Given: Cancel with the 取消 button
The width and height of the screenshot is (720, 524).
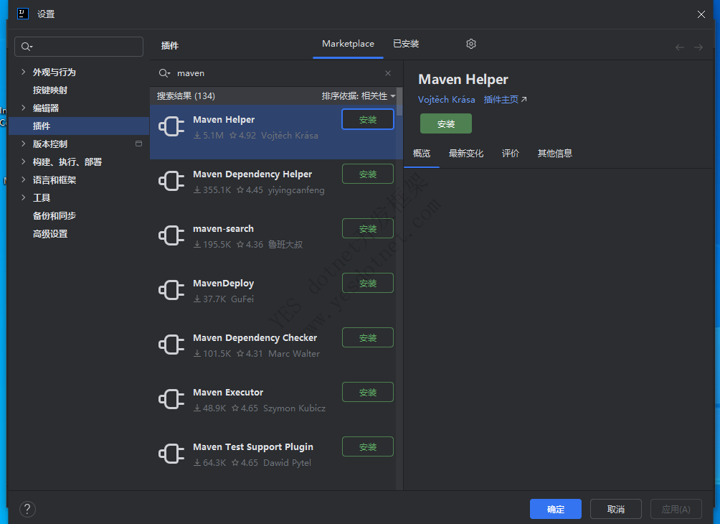Looking at the screenshot, I should point(616,509).
